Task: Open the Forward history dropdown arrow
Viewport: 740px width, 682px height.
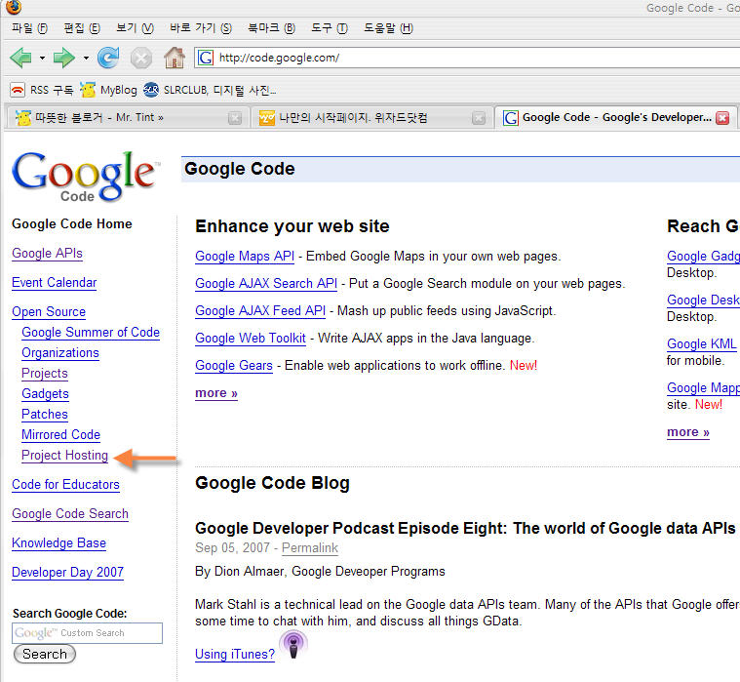Action: pyautogui.click(x=86, y=59)
